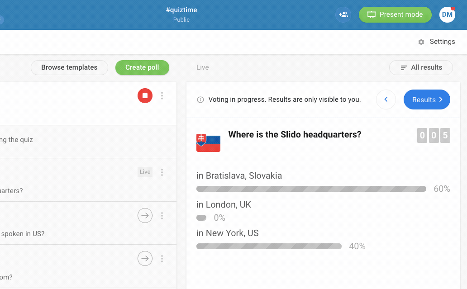Open three-dot menu for poll ending "om?"
Screen dimensions: 467x289
click(162, 259)
